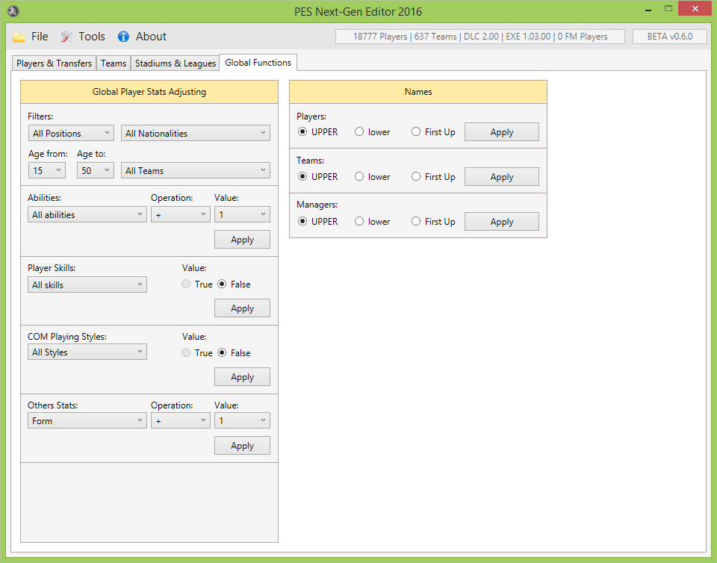
Task: Switch to Players & Transfers tab
Action: (54, 63)
